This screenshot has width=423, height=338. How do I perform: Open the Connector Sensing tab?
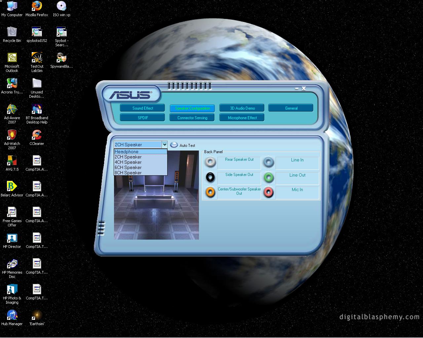[x=192, y=118]
